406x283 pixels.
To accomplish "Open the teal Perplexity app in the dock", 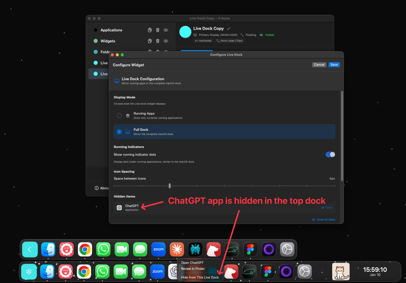I will [x=195, y=249].
